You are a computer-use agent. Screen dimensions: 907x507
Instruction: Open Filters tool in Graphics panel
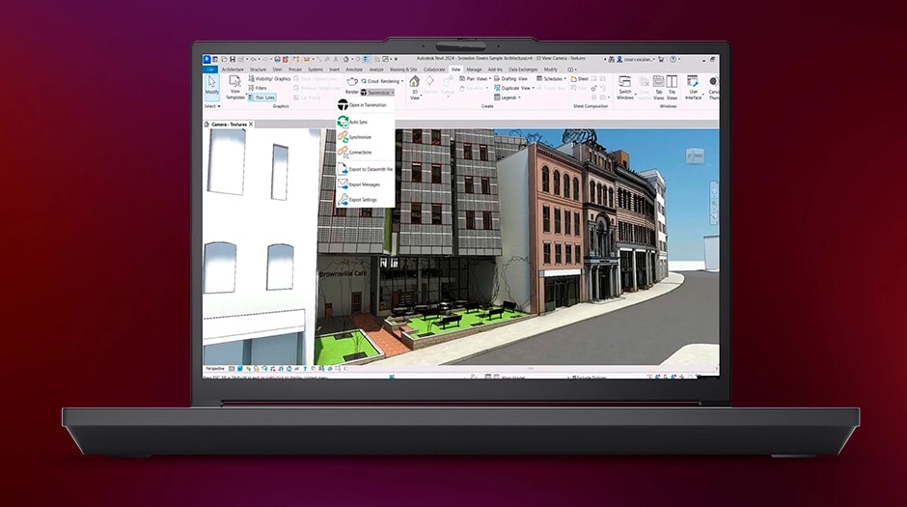pyautogui.click(x=258, y=88)
